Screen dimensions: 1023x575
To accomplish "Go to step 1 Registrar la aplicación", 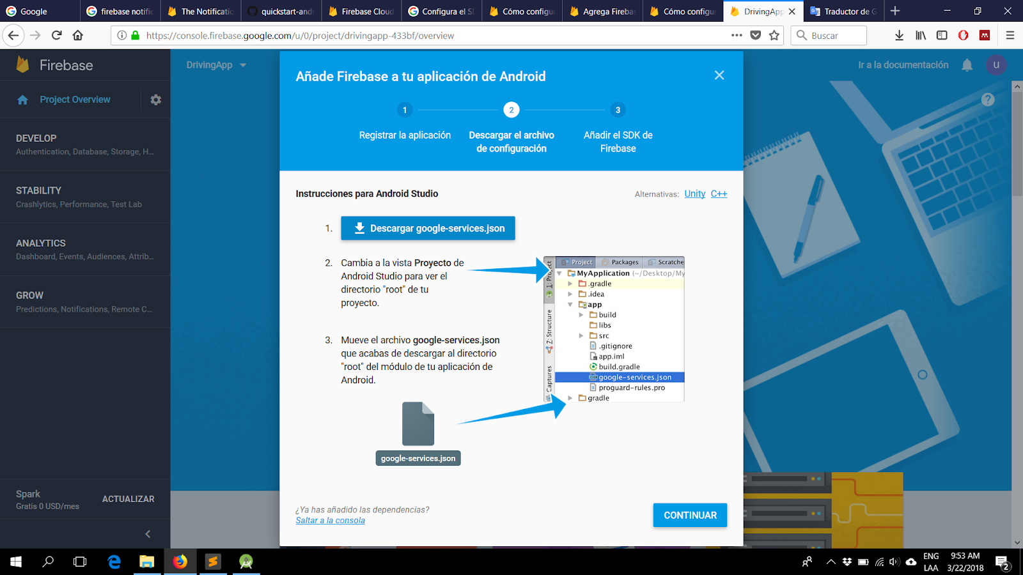I will [x=405, y=122].
